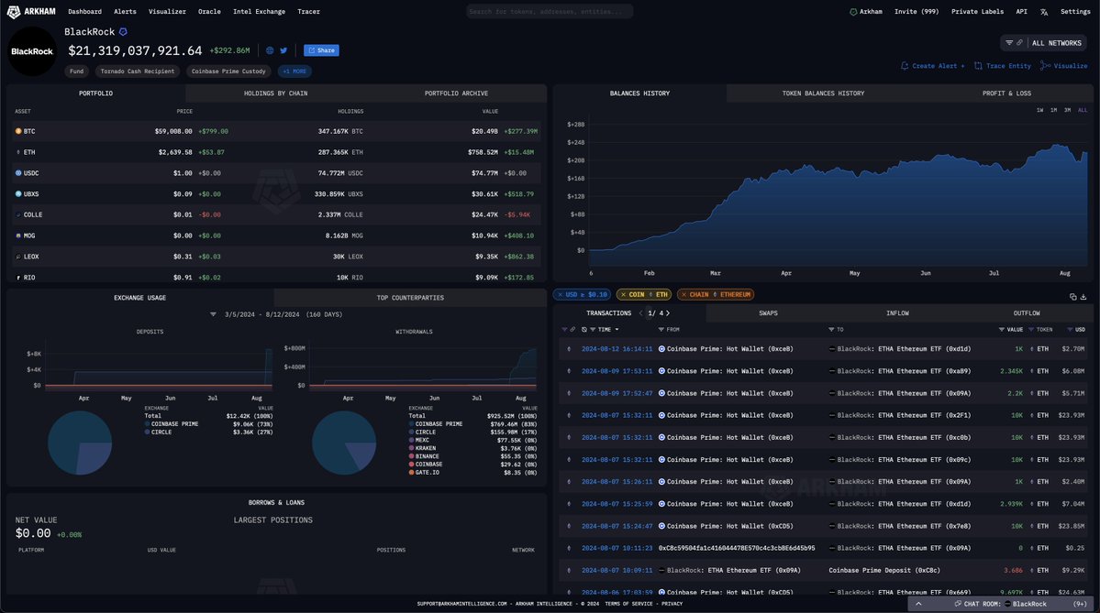Expand the chat room chevron
Screen dimensions: 1100x613
(918, 604)
